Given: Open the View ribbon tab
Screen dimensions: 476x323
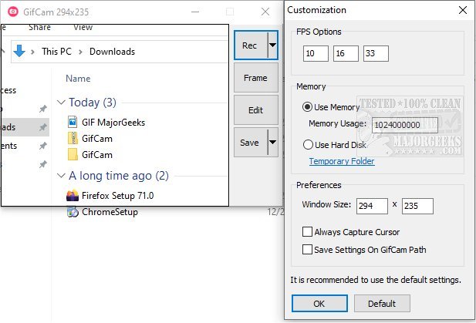Looking at the screenshot, I should [83, 27].
